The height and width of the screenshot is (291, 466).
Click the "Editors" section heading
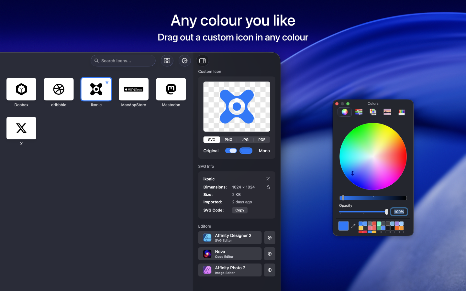205,226
